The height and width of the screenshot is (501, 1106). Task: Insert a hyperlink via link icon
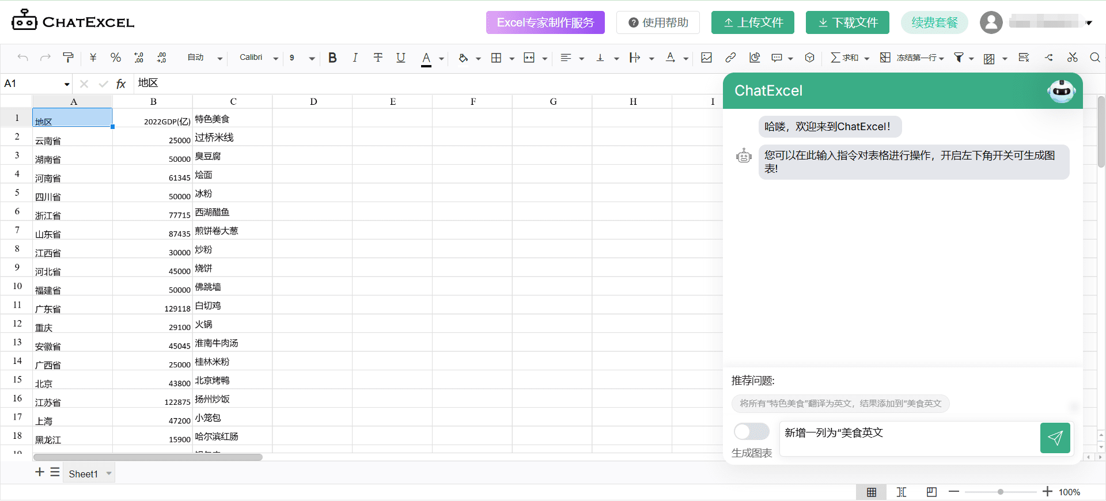[x=730, y=58]
